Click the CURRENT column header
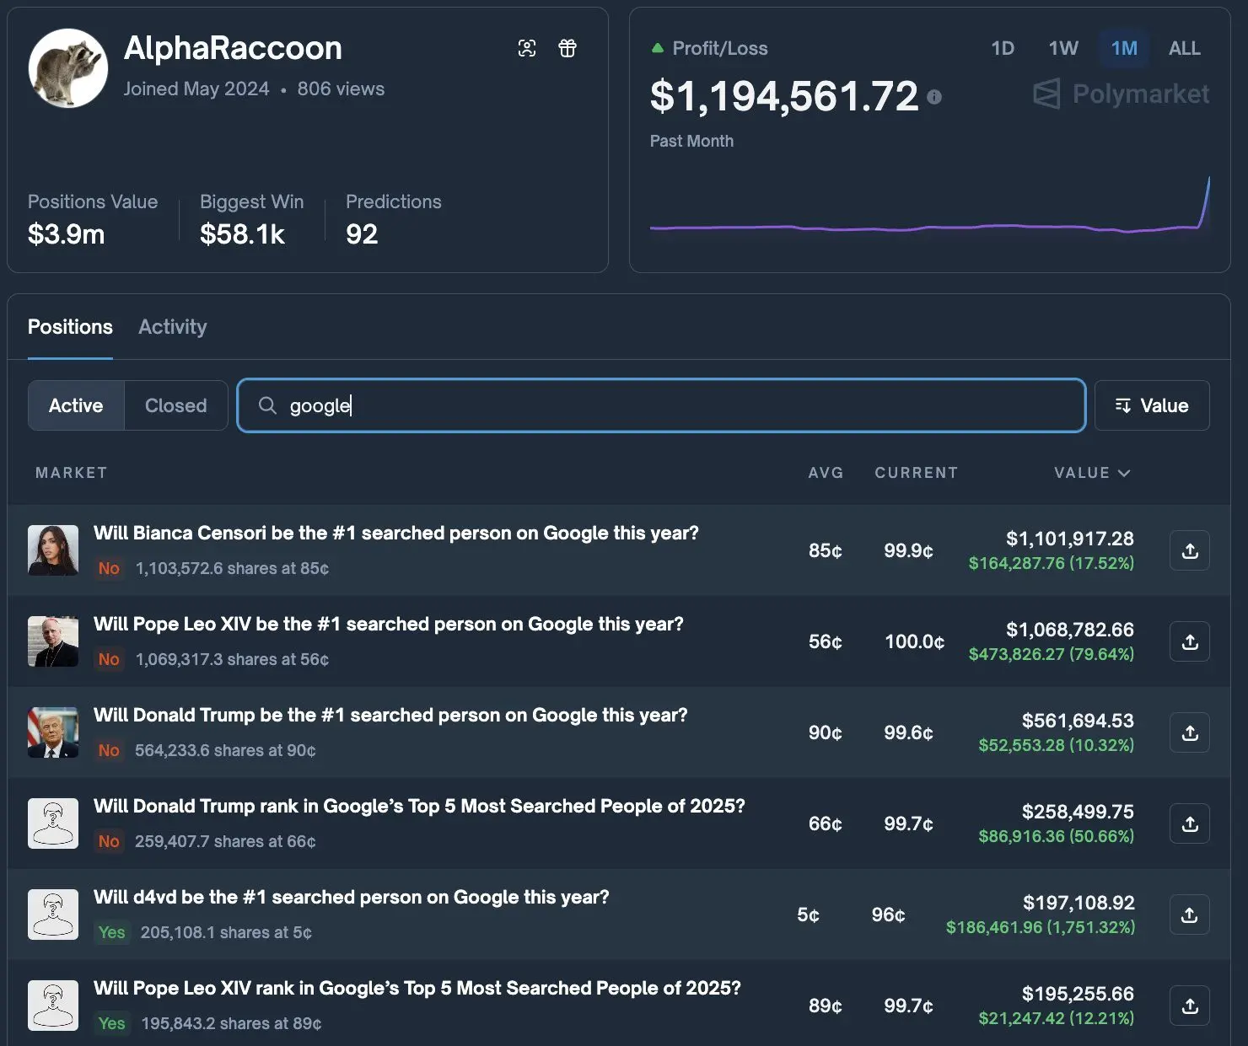 pyautogui.click(x=917, y=473)
